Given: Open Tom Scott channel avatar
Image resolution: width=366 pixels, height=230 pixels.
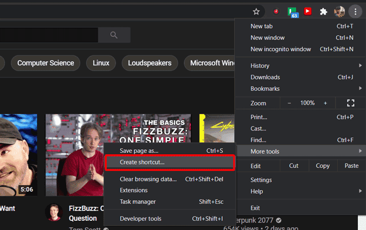Looking at the screenshot, I should click(x=54, y=212).
